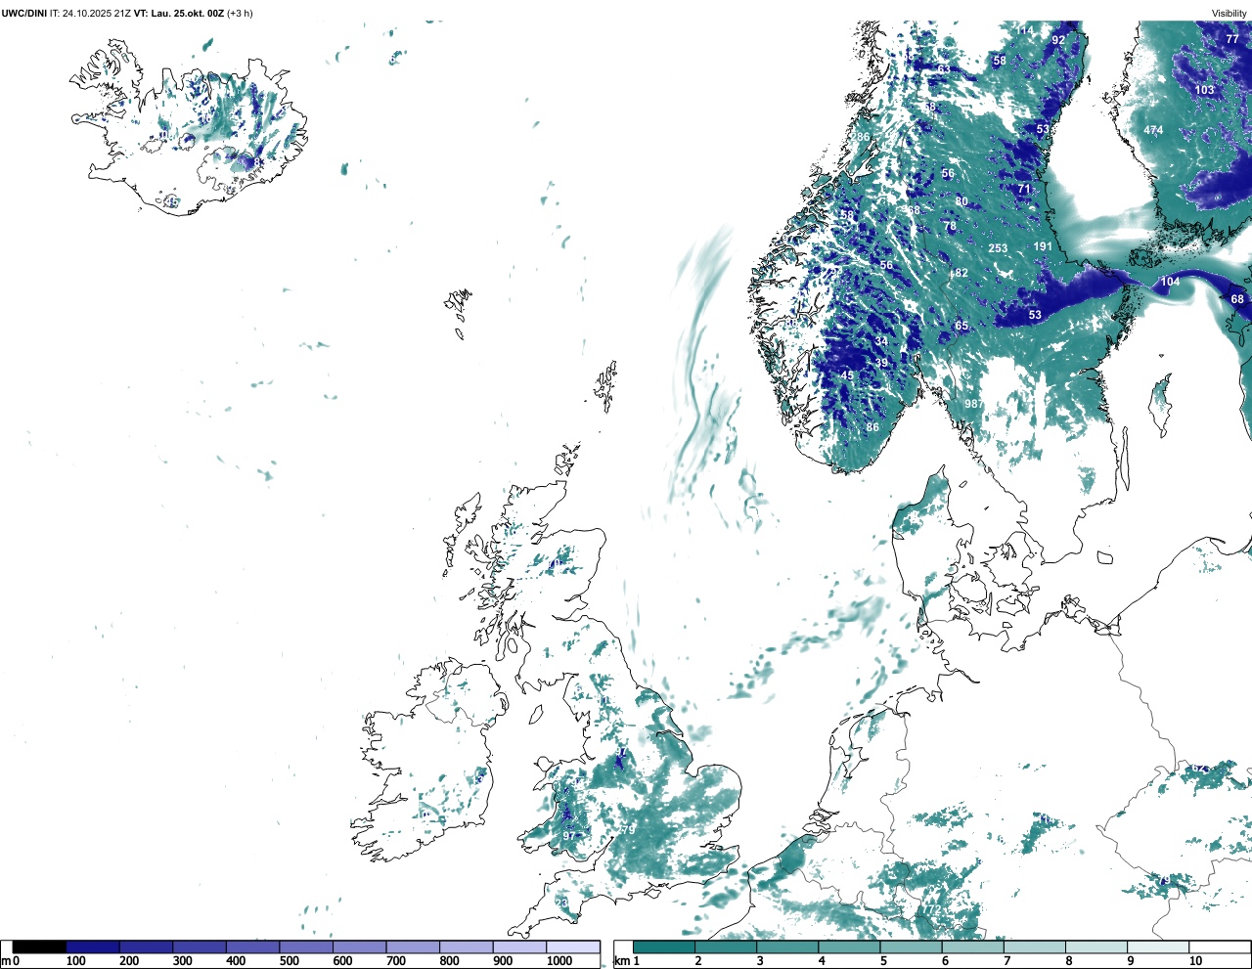This screenshot has height=969, width=1252.
Task: Click the "km" unit label on legend
Action: (x=621, y=961)
